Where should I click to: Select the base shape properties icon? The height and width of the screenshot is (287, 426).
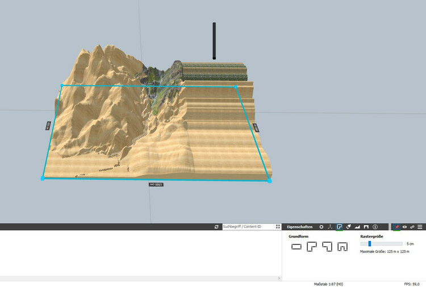pyautogui.click(x=339, y=227)
